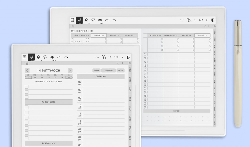
Task: Open the JANUAR month overview button
Action: point(108,70)
